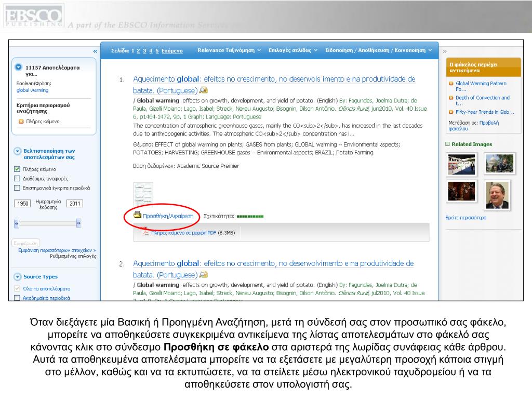Open the Relevance Ταξινόμηση dropdown
This screenshot has width=532, height=399.
(x=229, y=50)
